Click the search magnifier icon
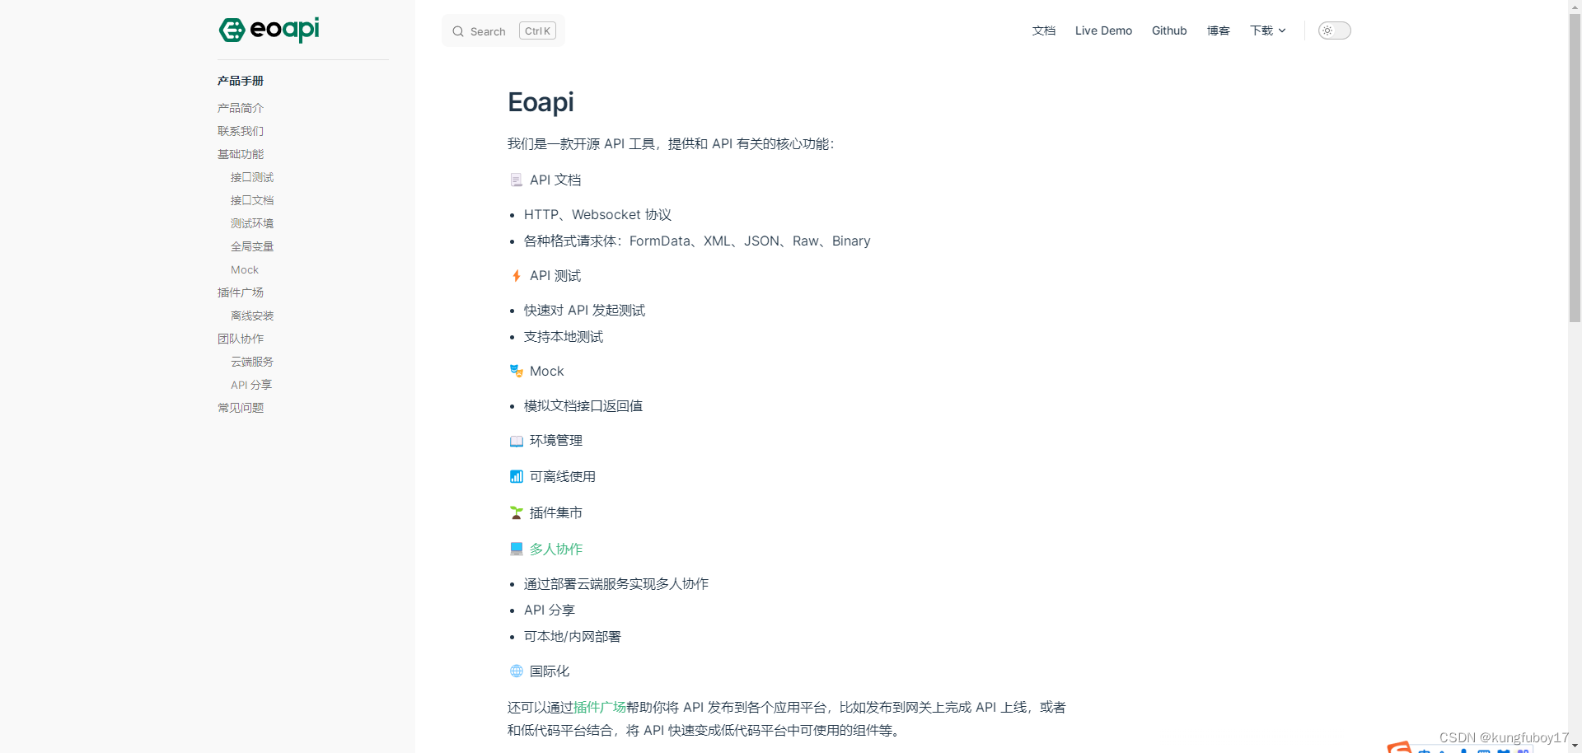The image size is (1582, 753). 458,31
